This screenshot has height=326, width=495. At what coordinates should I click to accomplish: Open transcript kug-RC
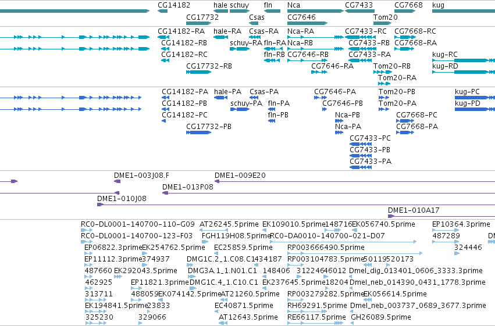pos(445,55)
